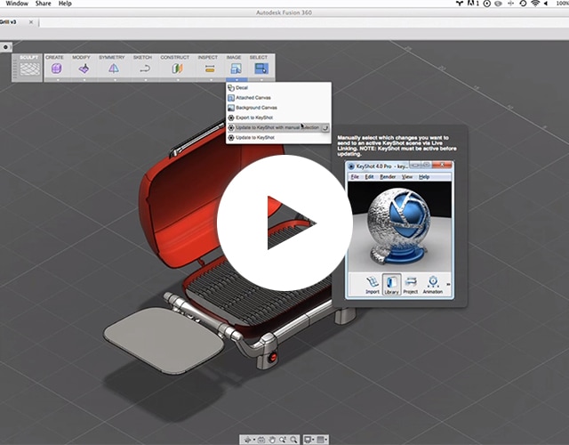Screen dimensions: 569x445
Task: Expand the Symmetry dropdown arrow
Action: [115, 79]
